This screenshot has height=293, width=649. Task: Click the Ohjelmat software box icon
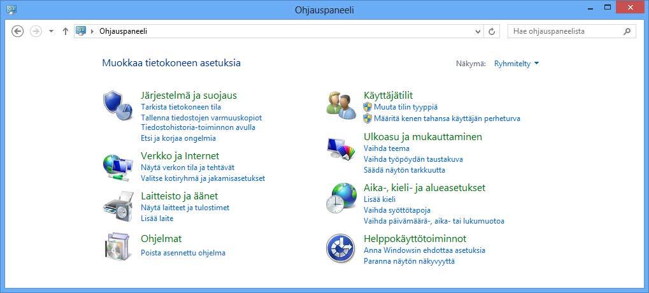(118, 247)
